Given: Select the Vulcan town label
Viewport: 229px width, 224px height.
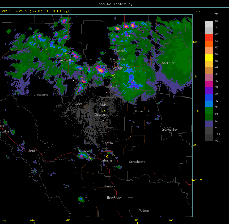Looking at the screenshot, I should pos(144,211).
